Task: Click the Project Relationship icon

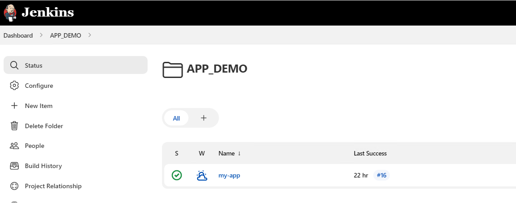Action: coord(14,186)
